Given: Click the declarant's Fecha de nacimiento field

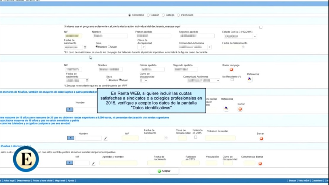Looking at the screenshot, I should tap(74, 47).
